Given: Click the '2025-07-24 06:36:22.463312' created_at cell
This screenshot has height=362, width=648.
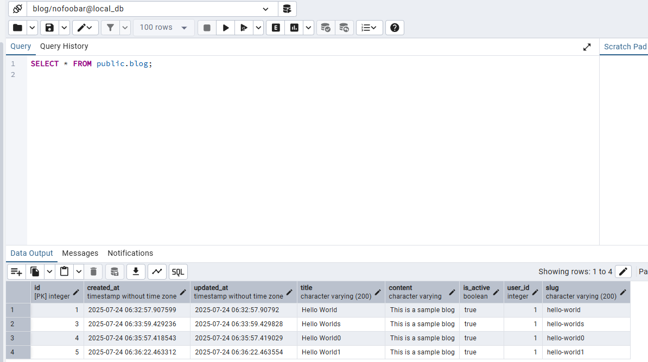Looking at the screenshot, I should (137, 352).
